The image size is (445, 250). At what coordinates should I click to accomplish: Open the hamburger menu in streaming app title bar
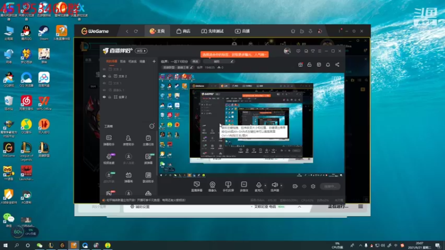pyautogui.click(x=319, y=51)
